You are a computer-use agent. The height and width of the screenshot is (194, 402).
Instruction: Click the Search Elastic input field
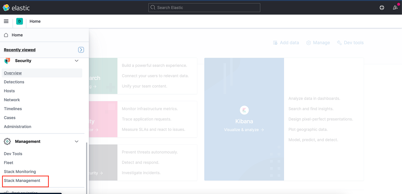point(204,7)
